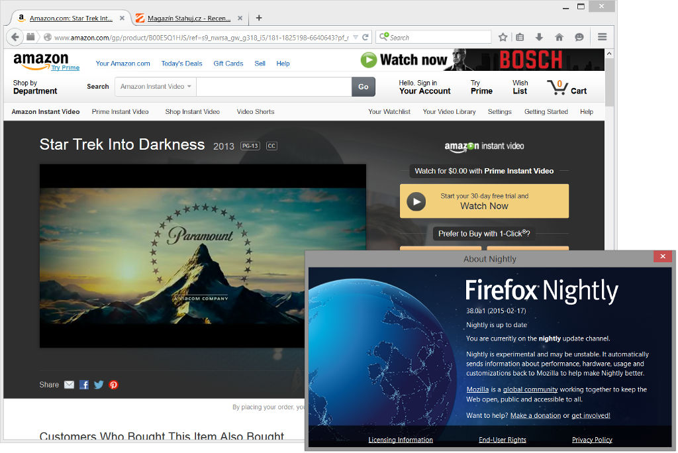This screenshot has width=678, height=453.
Task: Click Start your 30-day free trial Watch Now button
Action: pyautogui.click(x=484, y=201)
